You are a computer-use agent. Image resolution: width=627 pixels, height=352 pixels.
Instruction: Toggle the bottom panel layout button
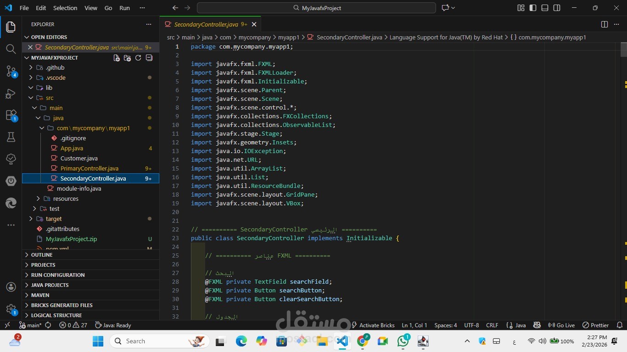click(x=545, y=8)
